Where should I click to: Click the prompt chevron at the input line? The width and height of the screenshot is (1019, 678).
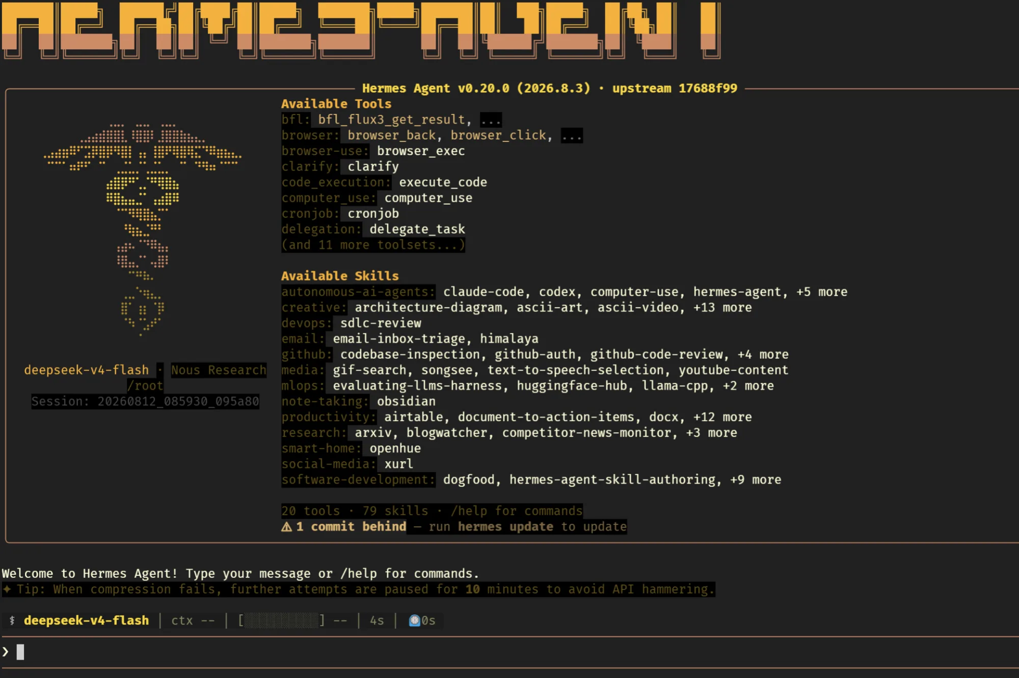(6, 652)
